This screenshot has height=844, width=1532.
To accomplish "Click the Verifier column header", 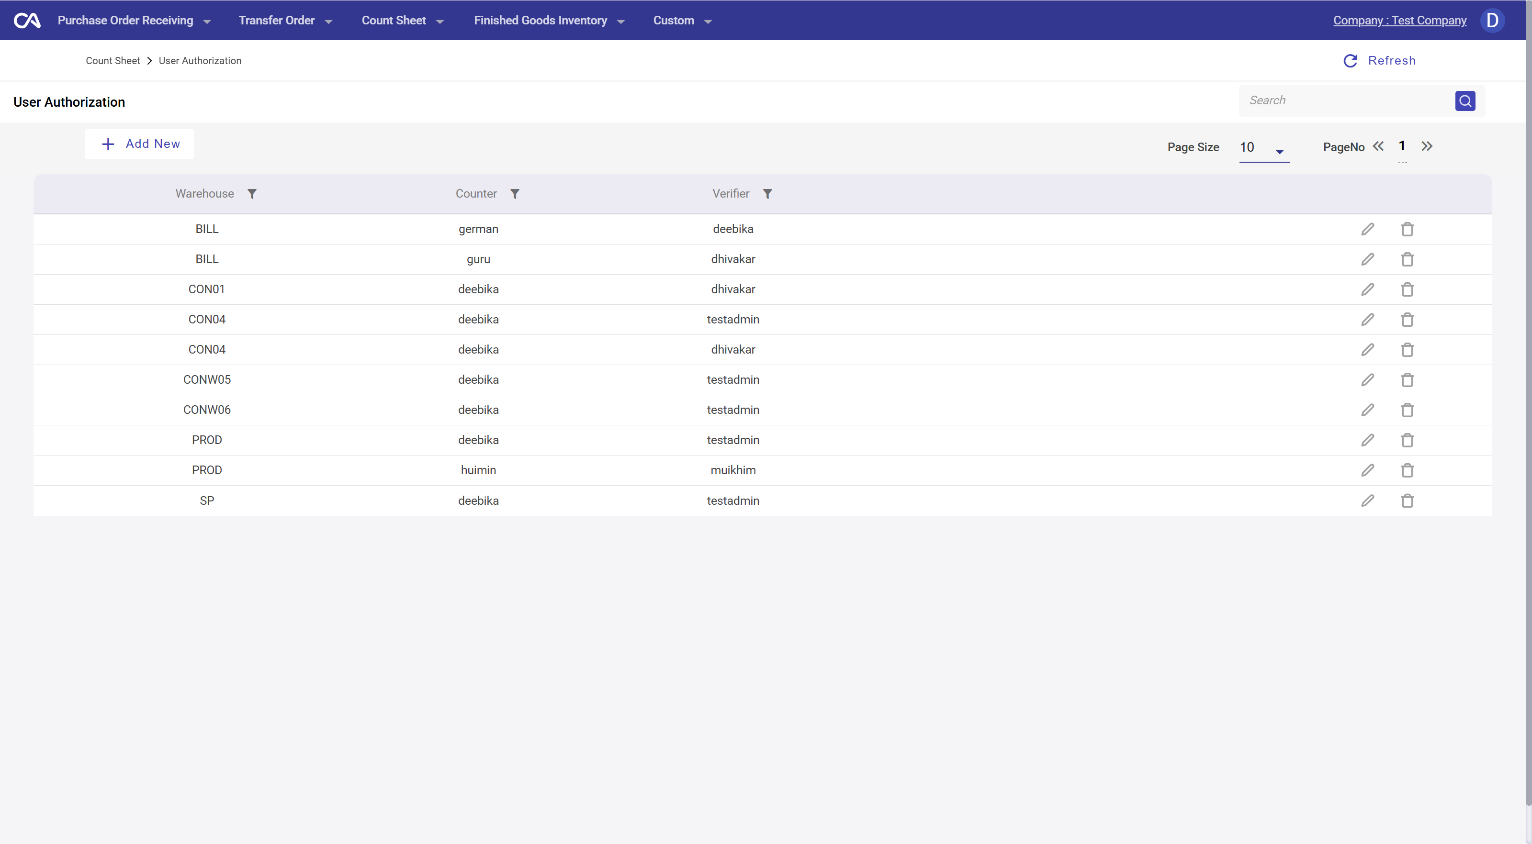I will click(731, 194).
